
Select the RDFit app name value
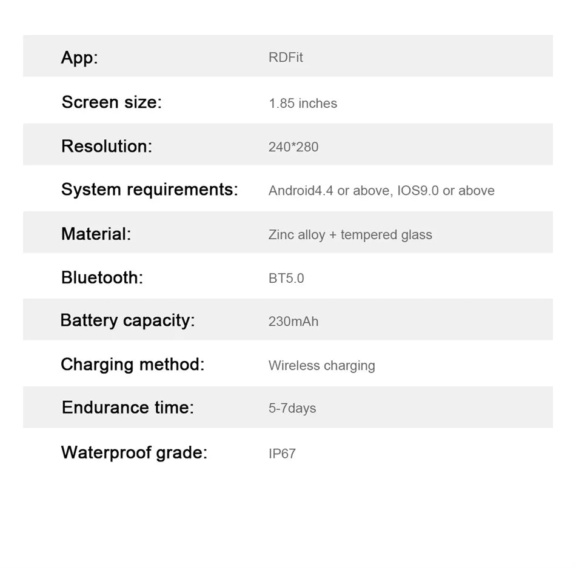point(286,58)
